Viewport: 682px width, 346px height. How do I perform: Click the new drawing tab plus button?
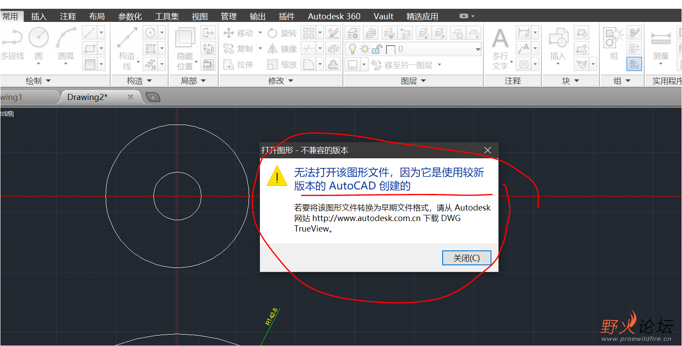[153, 97]
